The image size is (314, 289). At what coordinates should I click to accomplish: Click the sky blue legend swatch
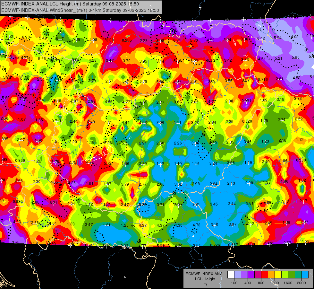click(305, 275)
